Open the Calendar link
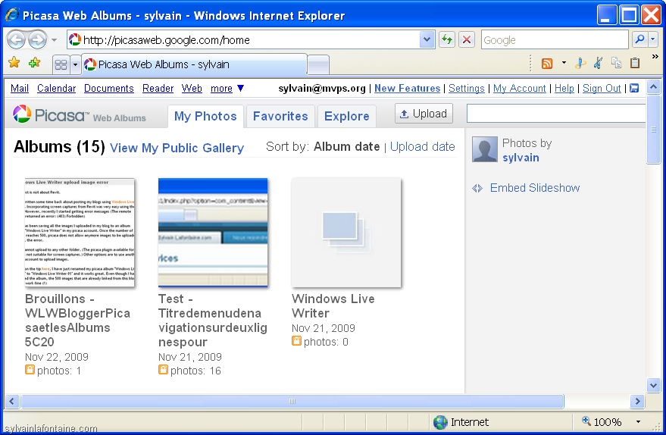This screenshot has width=666, height=435. (x=57, y=89)
